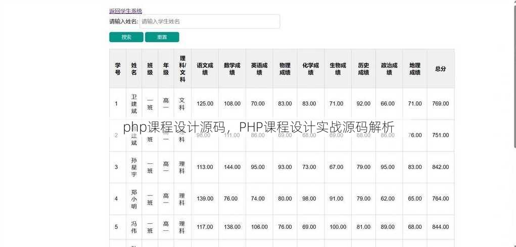This screenshot has width=516, height=247.
Task: Open the 返回学生系统 link
Action: pos(125,11)
